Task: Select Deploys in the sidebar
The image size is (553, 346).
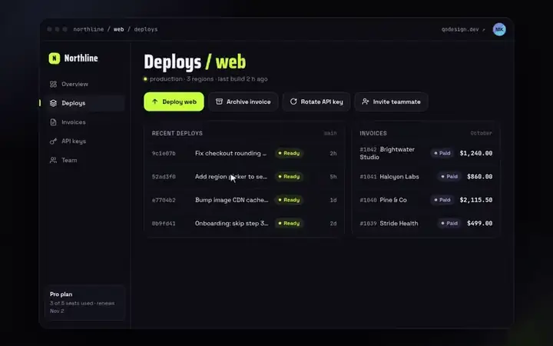Action: (84, 103)
